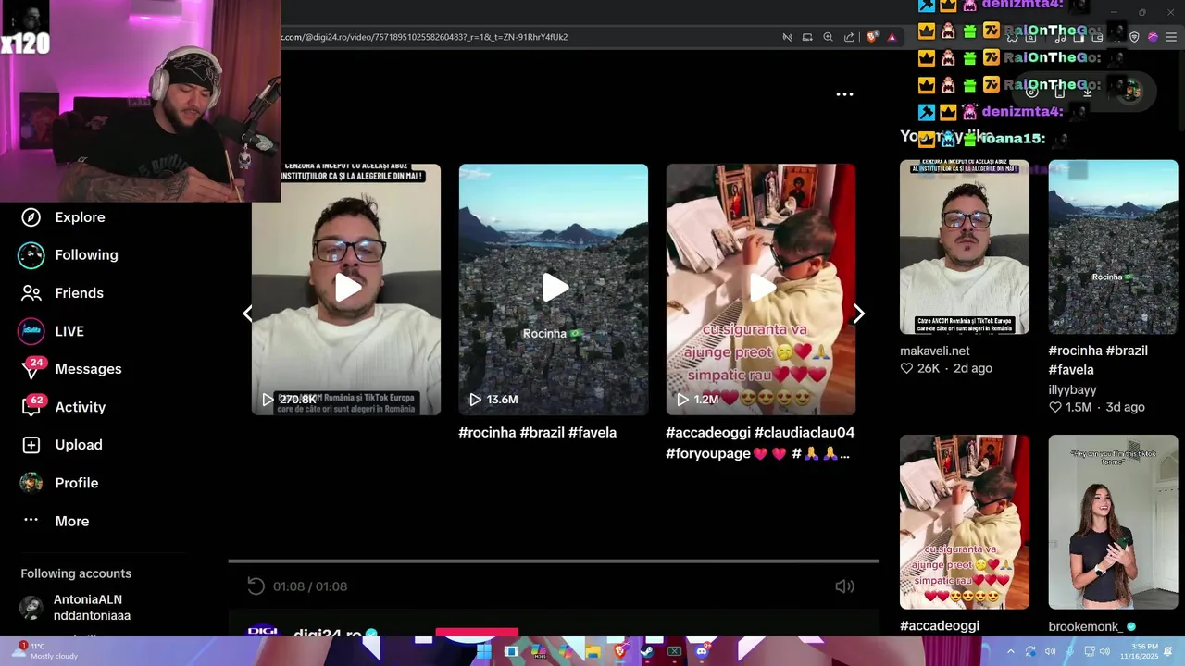Click the Upload plus-square icon
This screenshot has width=1185, height=666.
coord(31,445)
